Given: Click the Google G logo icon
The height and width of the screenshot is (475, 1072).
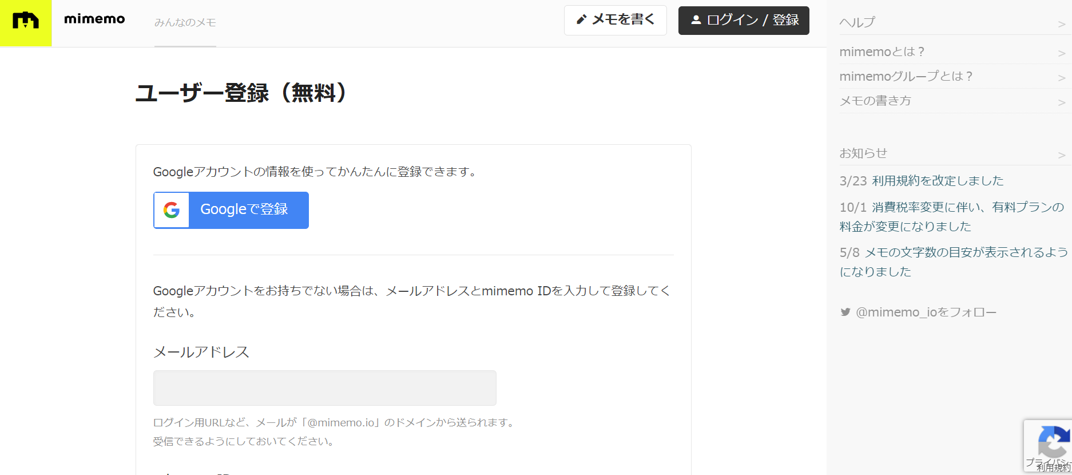Looking at the screenshot, I should [172, 210].
